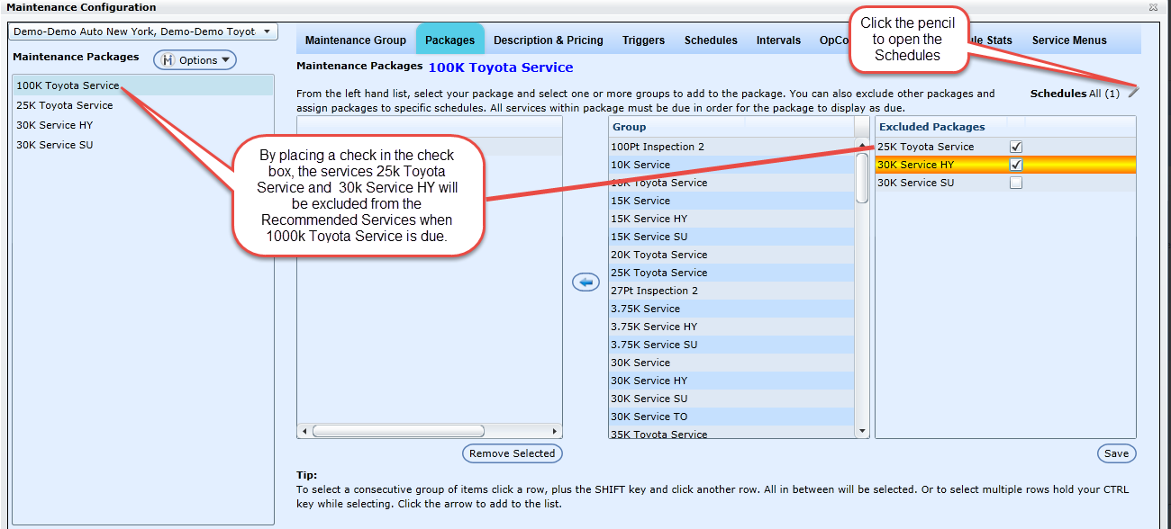The width and height of the screenshot is (1171, 529).
Task: Open the Options dropdown menu
Action: pos(195,60)
